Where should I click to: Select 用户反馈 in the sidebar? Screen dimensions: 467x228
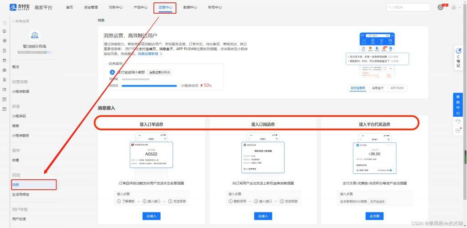(x=19, y=219)
